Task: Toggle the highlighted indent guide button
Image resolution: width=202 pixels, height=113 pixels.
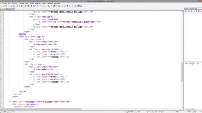Action: click(54, 6)
